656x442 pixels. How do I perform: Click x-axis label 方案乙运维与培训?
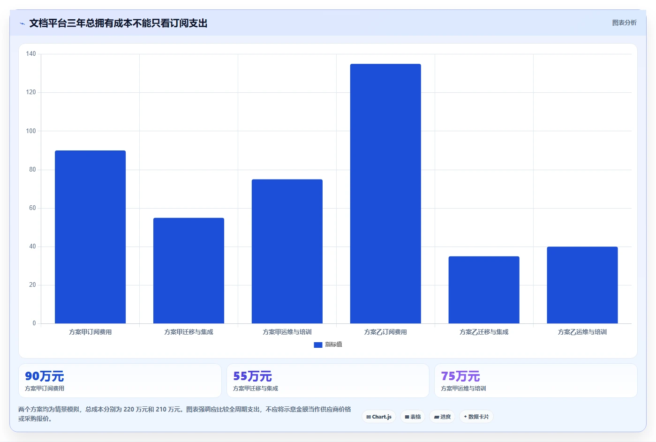tap(582, 332)
